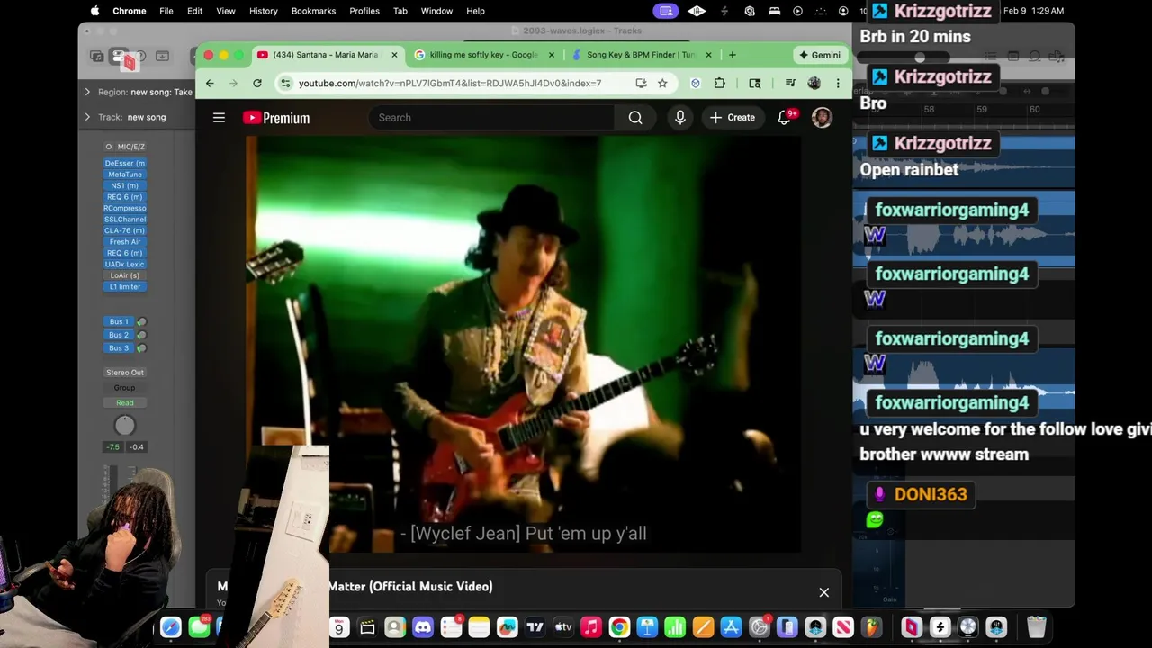1152x648 pixels.
Task: Open the CLA-76 plugin slot
Action: (125, 230)
